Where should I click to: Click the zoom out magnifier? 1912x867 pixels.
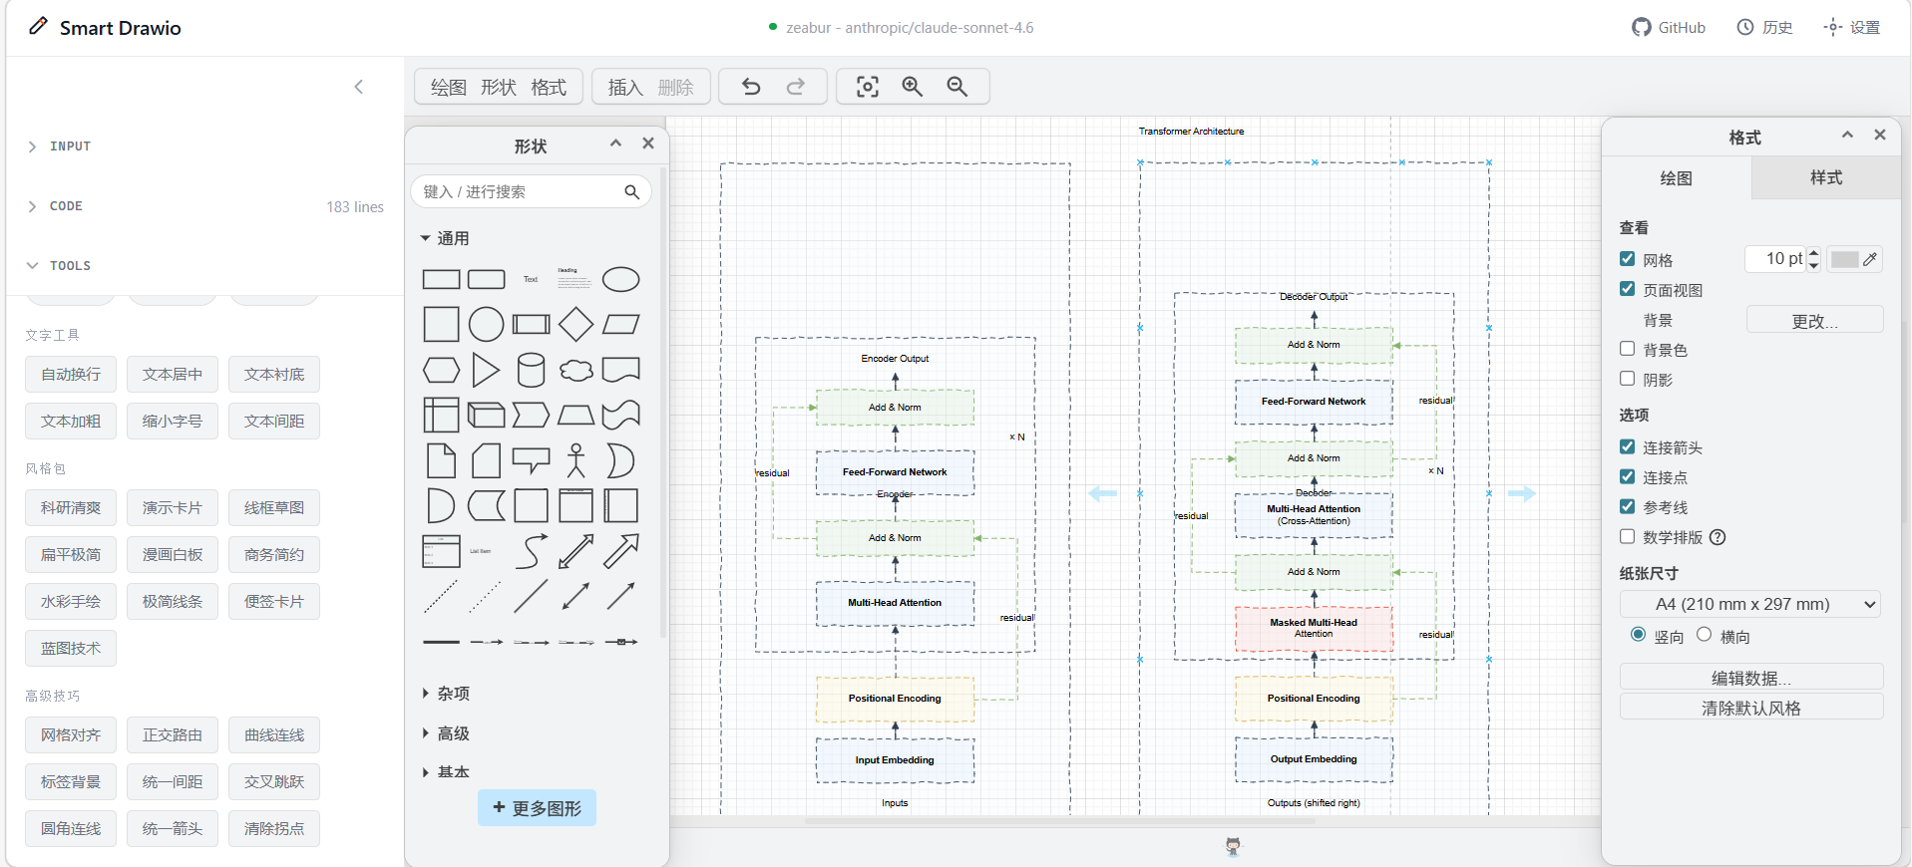point(956,87)
